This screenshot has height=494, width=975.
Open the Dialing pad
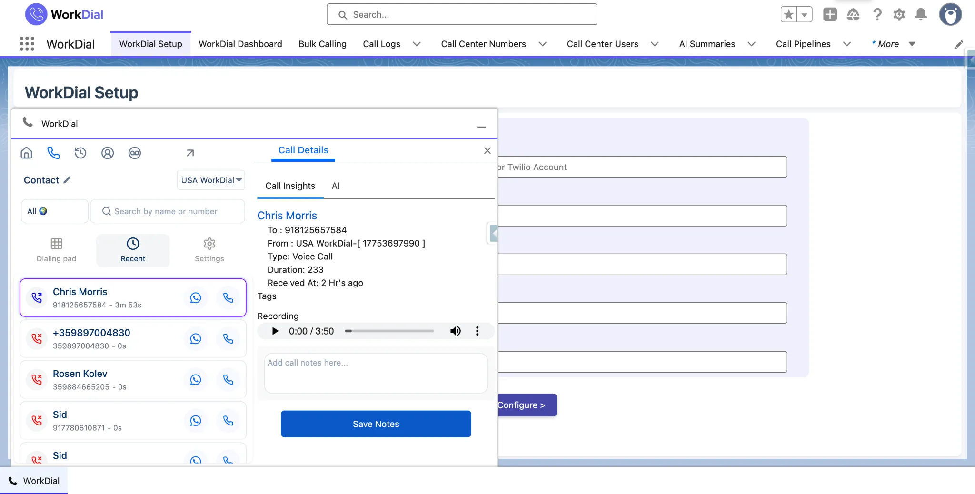(x=56, y=250)
